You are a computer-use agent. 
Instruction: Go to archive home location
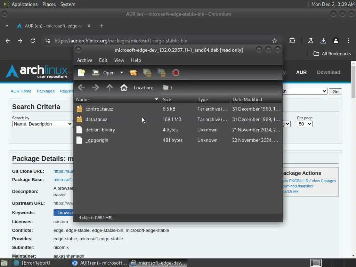(x=124, y=87)
